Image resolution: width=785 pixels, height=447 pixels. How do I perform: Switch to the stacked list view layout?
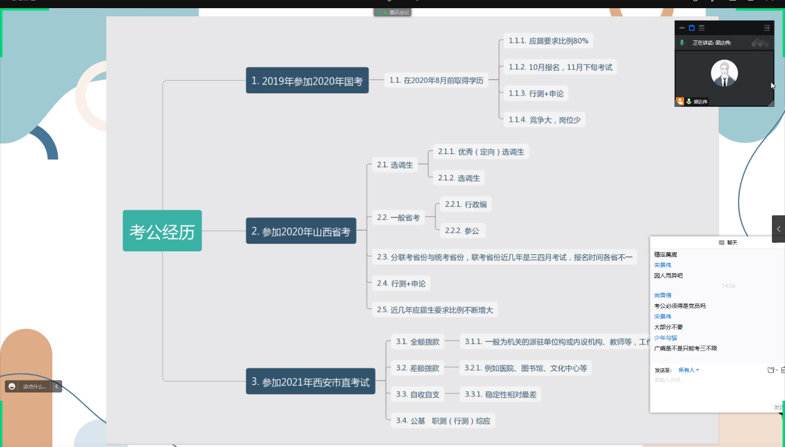click(x=702, y=28)
